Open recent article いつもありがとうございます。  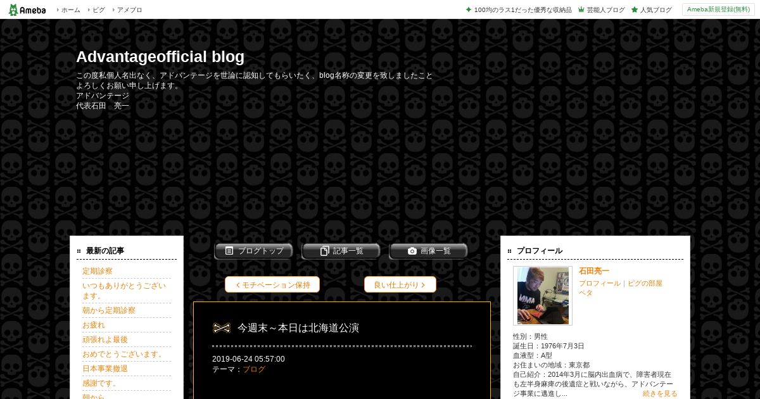(124, 291)
